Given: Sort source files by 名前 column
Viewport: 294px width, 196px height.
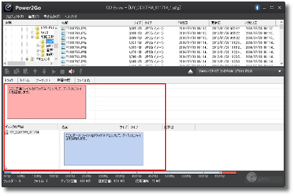Looking at the screenshot, I should pyautogui.click(x=87, y=23).
